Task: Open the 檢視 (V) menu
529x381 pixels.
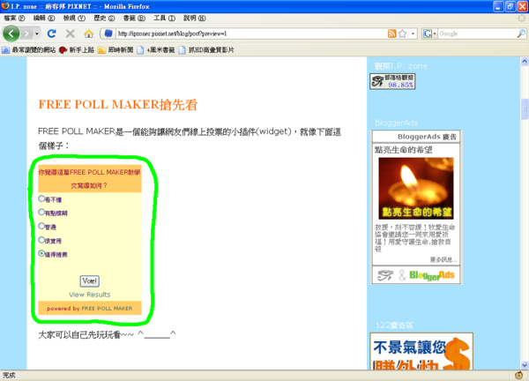Action: point(74,18)
